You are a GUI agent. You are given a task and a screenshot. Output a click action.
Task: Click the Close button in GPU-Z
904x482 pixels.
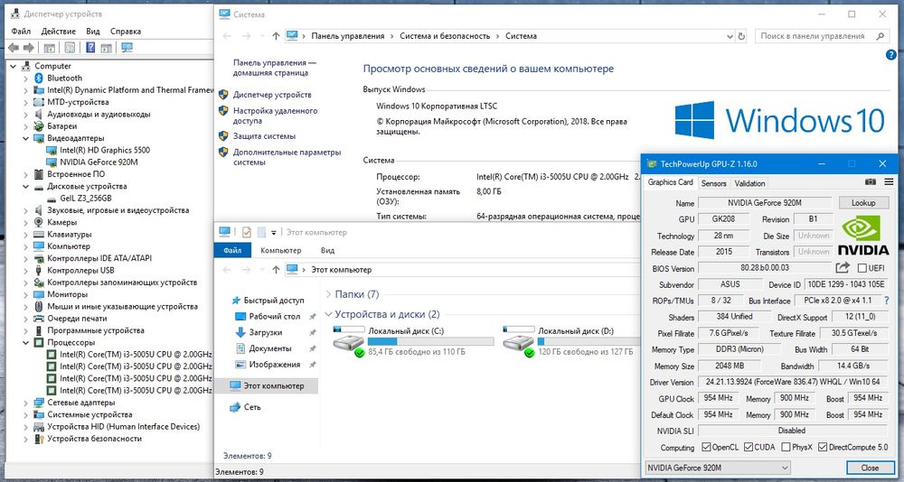[x=870, y=468]
